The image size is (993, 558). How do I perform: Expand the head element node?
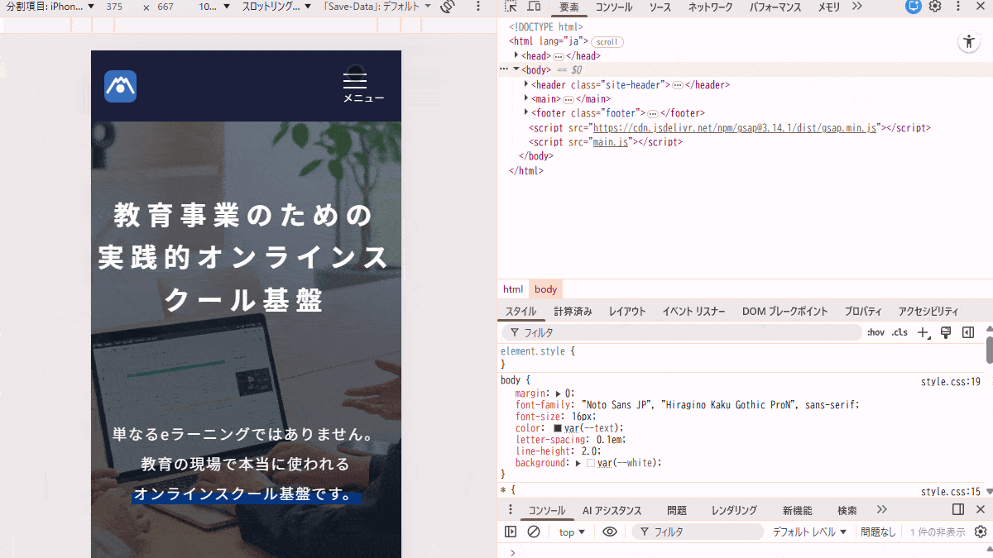click(516, 55)
